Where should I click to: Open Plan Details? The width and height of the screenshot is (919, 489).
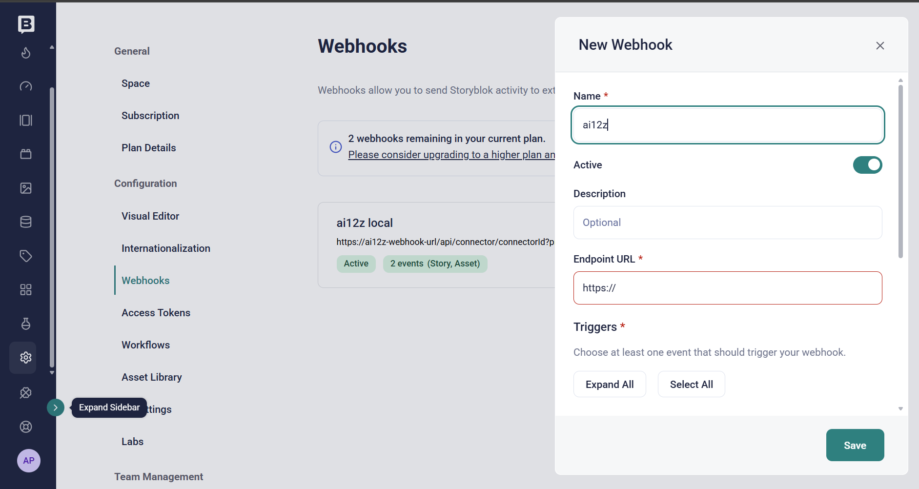point(148,148)
